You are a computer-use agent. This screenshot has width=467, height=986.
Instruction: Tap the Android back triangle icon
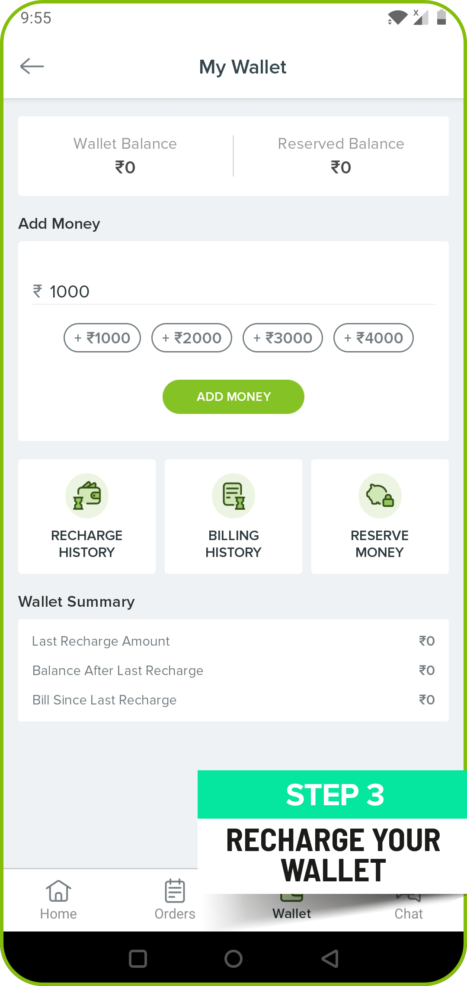tap(330, 959)
